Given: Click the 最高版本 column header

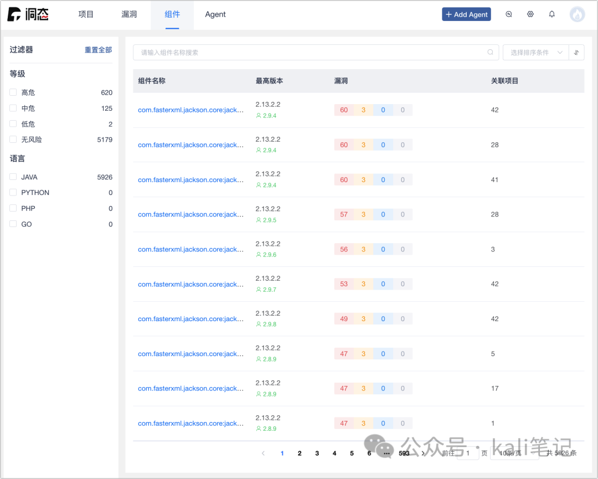Looking at the screenshot, I should [269, 81].
